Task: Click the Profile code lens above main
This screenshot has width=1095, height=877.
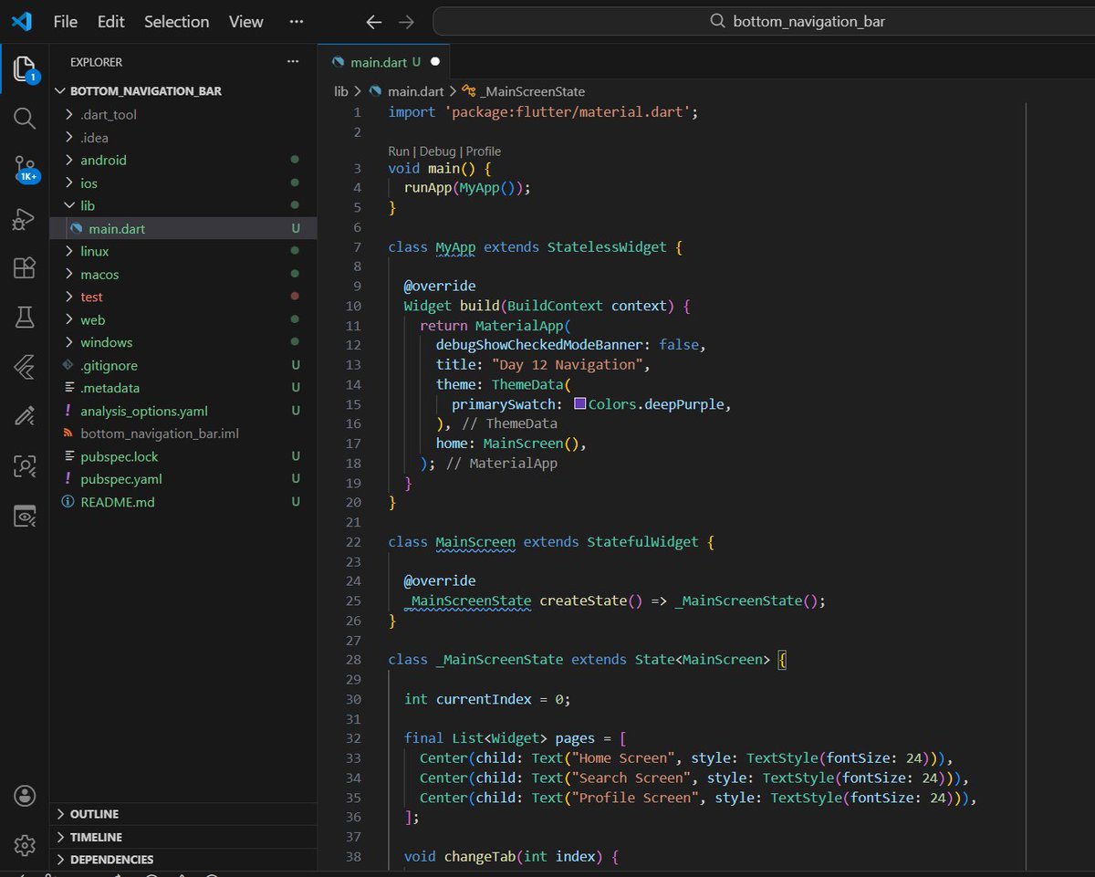Action: coord(484,151)
